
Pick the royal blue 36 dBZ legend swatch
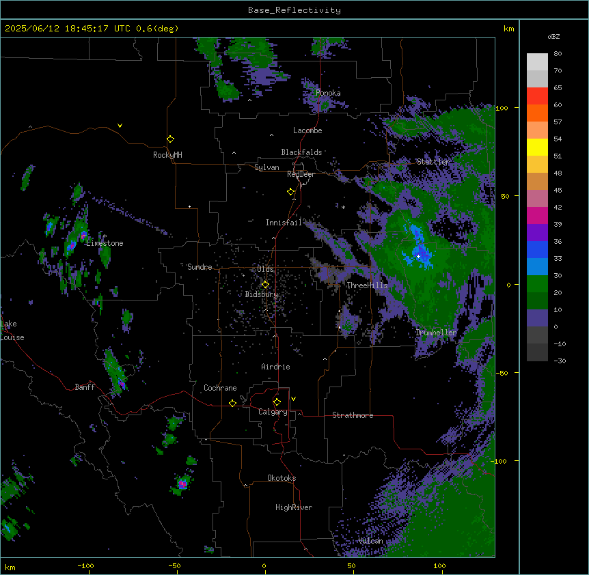[537, 249]
